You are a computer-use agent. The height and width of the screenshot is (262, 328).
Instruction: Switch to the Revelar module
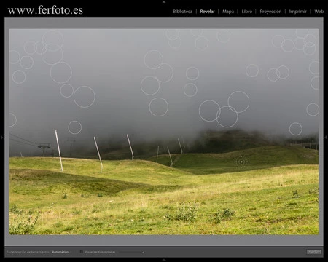point(207,12)
